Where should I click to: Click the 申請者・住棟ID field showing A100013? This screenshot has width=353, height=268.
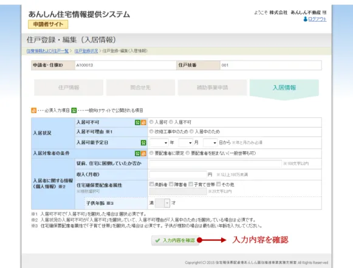click(126, 65)
